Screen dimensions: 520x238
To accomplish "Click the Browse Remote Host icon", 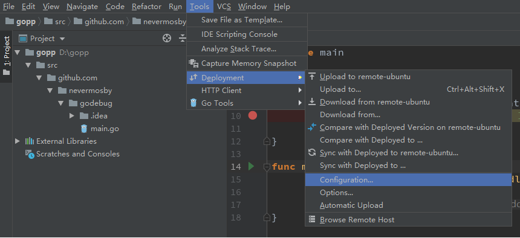I will click(x=312, y=219).
